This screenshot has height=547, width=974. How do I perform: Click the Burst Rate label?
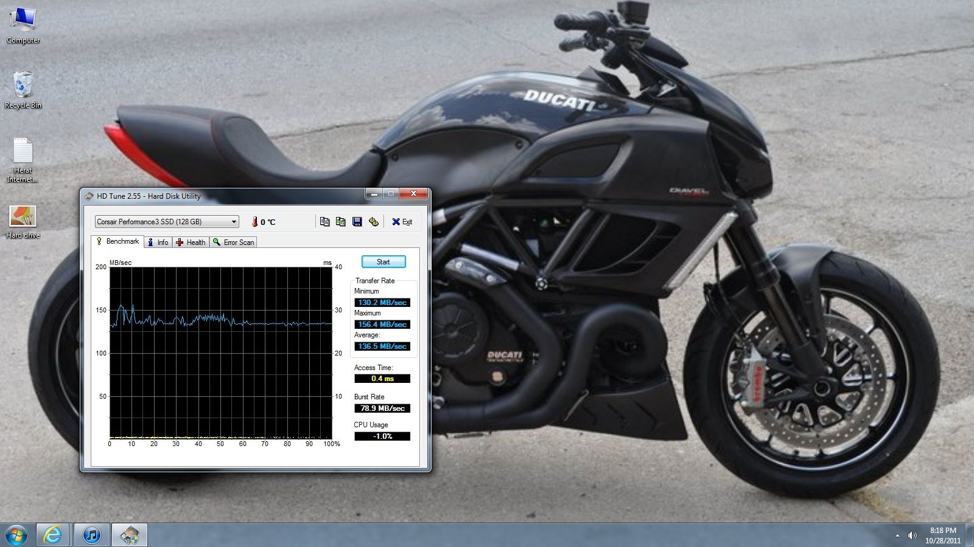(x=369, y=397)
